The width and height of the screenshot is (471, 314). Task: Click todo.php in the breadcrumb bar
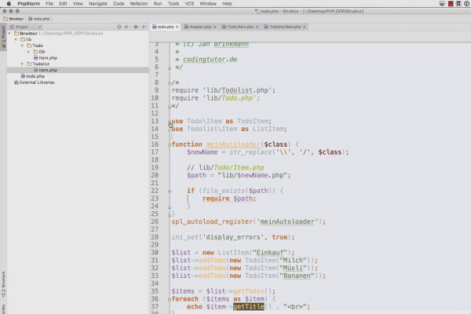39,19
